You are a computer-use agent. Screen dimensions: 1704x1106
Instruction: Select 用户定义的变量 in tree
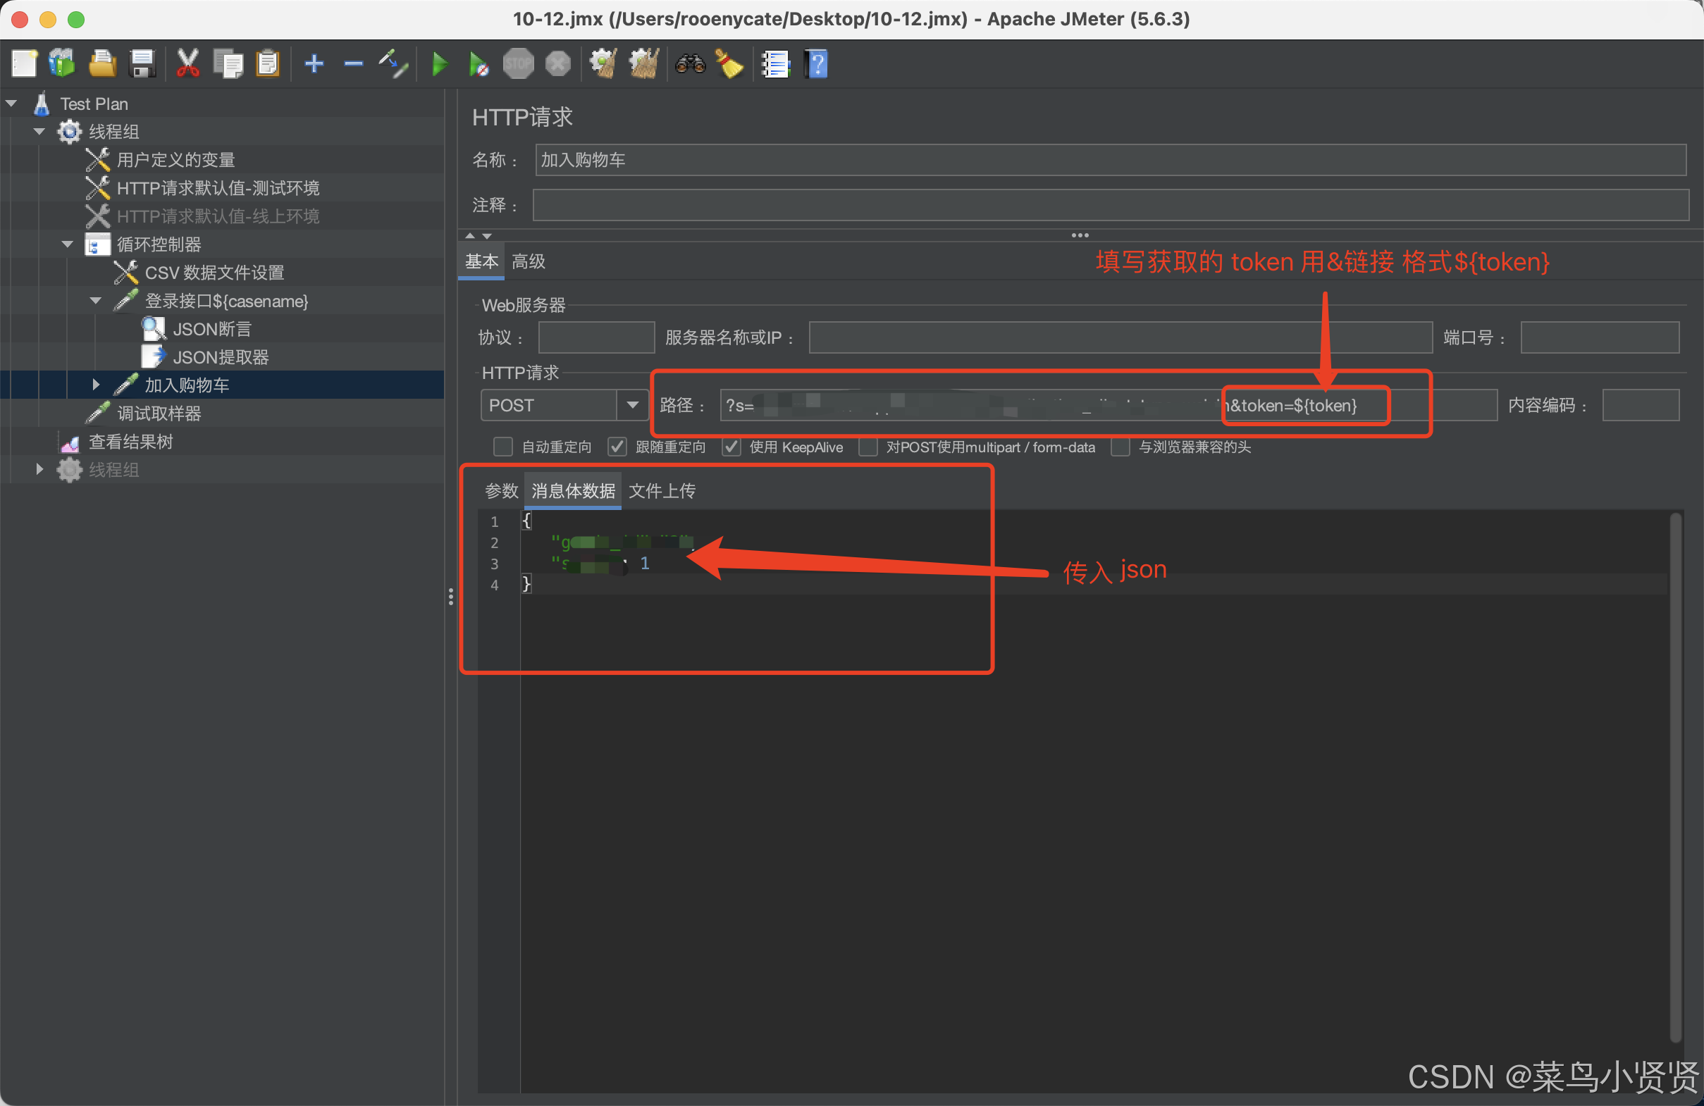pos(175,161)
